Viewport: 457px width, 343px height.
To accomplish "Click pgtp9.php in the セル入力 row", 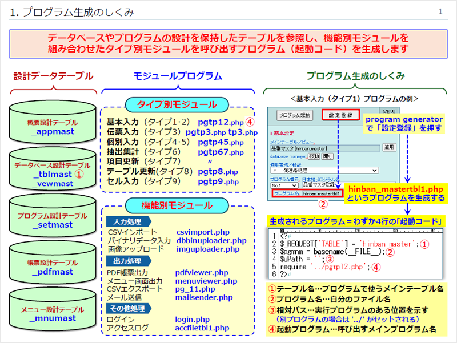I will point(218,181).
